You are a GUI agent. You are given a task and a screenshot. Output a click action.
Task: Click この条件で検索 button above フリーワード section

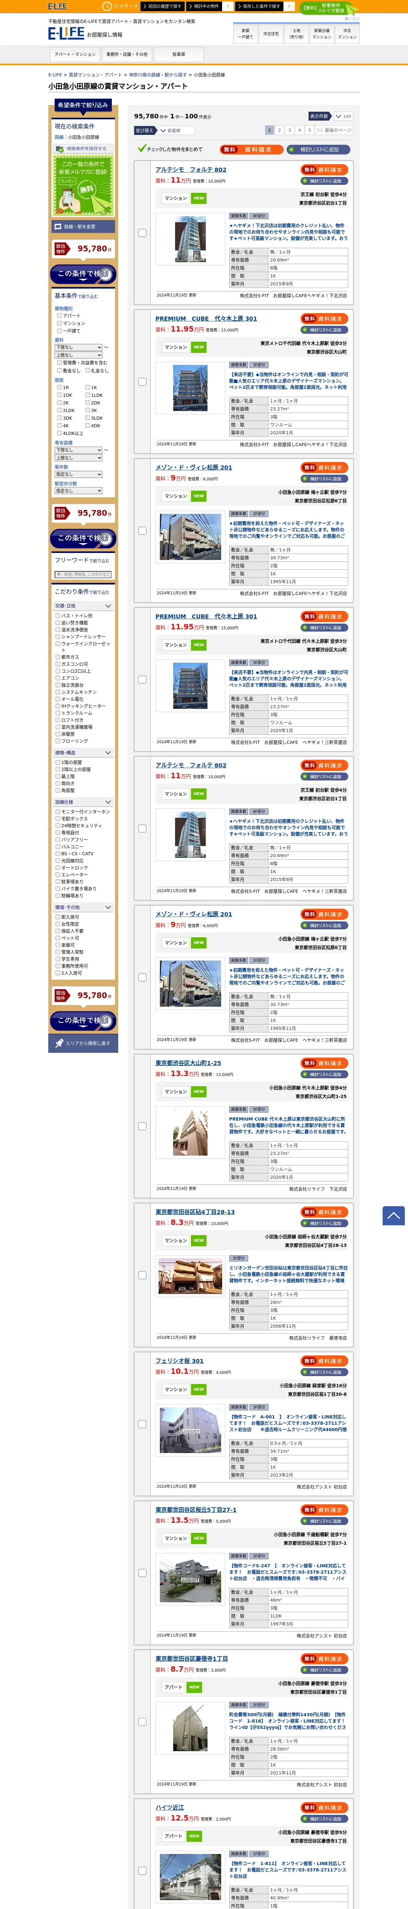point(83,539)
